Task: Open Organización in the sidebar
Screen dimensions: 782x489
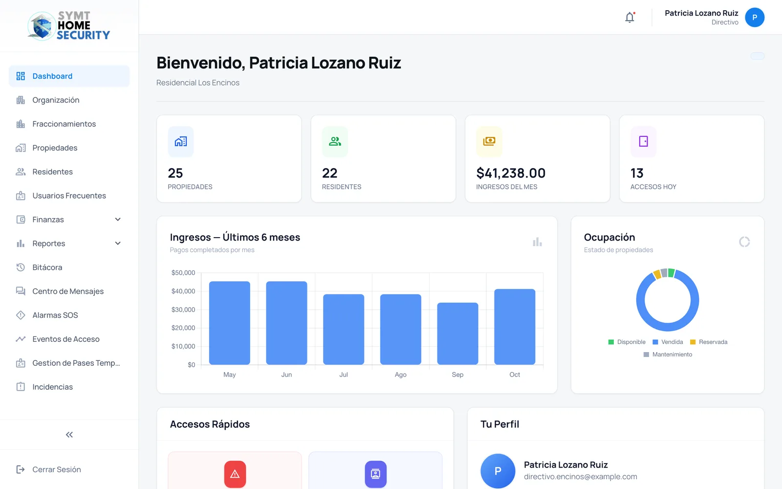Action: [69, 100]
